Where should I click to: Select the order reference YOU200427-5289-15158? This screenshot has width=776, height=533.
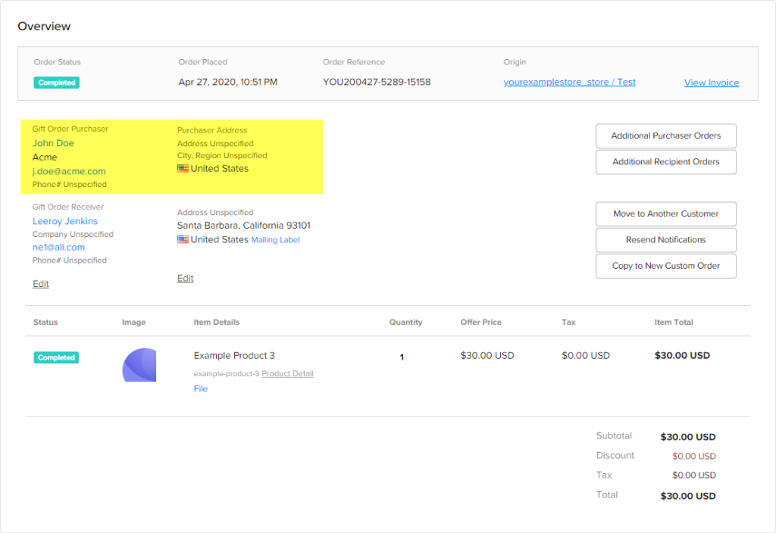point(377,82)
